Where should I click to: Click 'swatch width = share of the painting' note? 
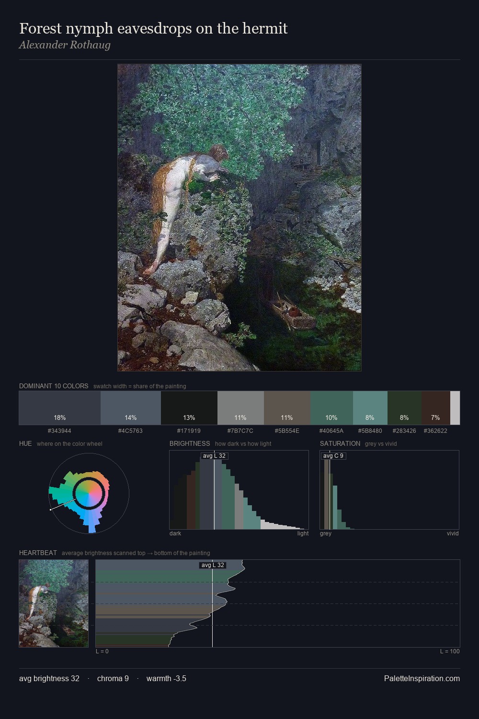tap(139, 386)
